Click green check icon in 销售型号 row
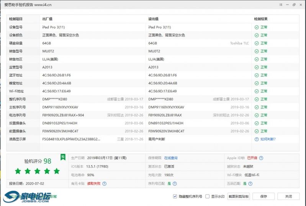This screenshot has height=206, width=306. 257,51
